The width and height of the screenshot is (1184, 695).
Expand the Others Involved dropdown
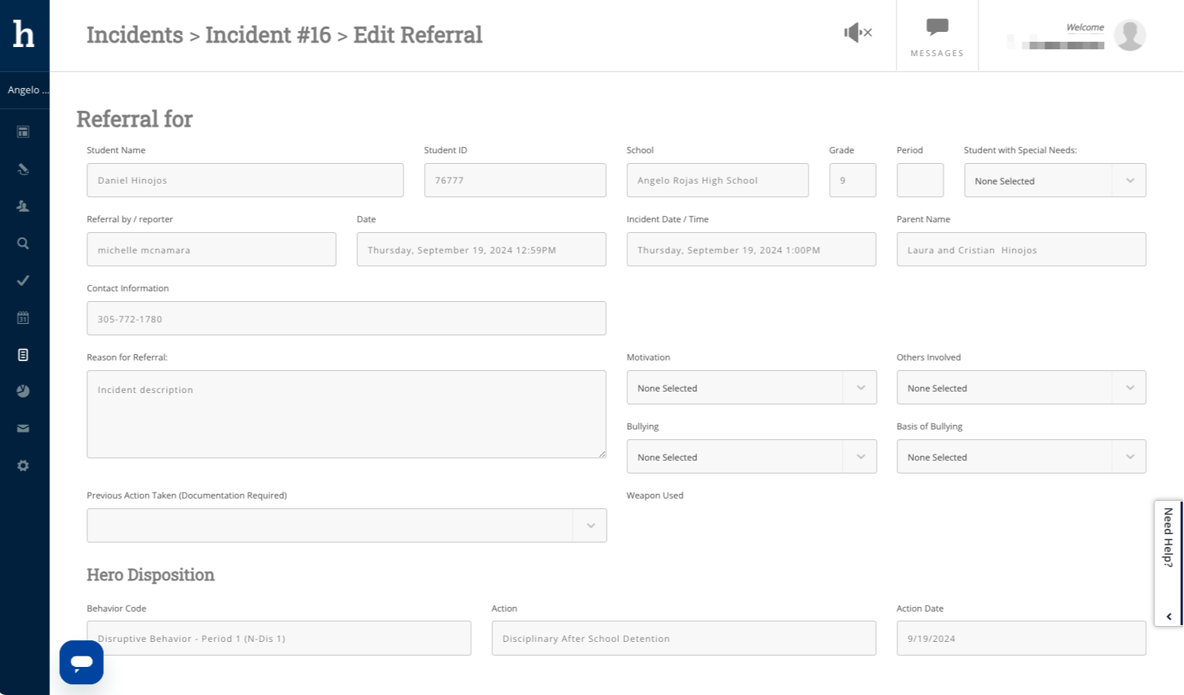[x=1020, y=388]
